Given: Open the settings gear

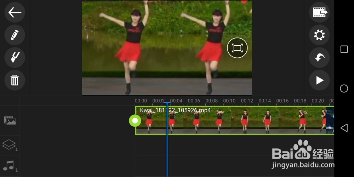Looking at the screenshot, I should [x=319, y=35].
